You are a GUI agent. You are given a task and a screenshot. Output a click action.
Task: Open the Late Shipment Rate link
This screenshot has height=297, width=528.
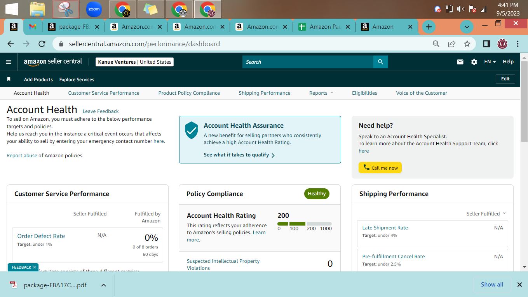pyautogui.click(x=385, y=228)
